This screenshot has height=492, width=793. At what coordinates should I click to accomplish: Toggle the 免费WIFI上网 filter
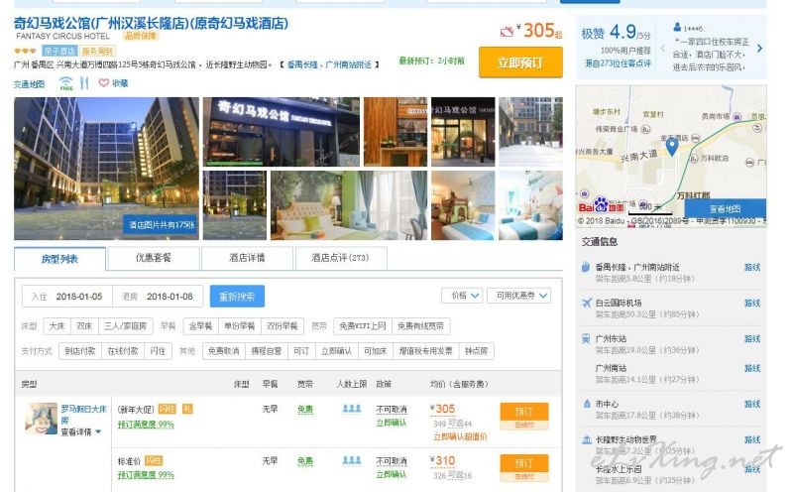tap(363, 326)
